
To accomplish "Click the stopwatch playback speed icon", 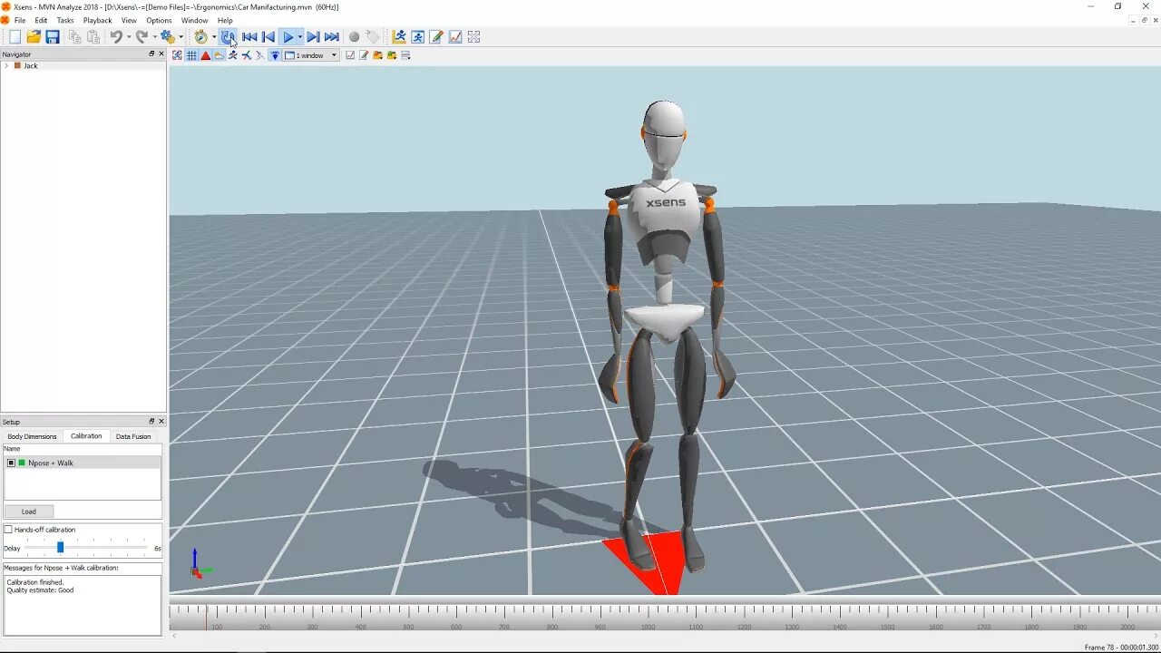I will tap(201, 37).
